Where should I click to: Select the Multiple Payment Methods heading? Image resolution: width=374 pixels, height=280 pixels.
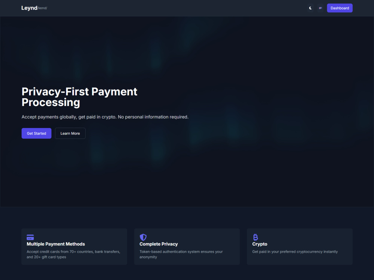56,244
